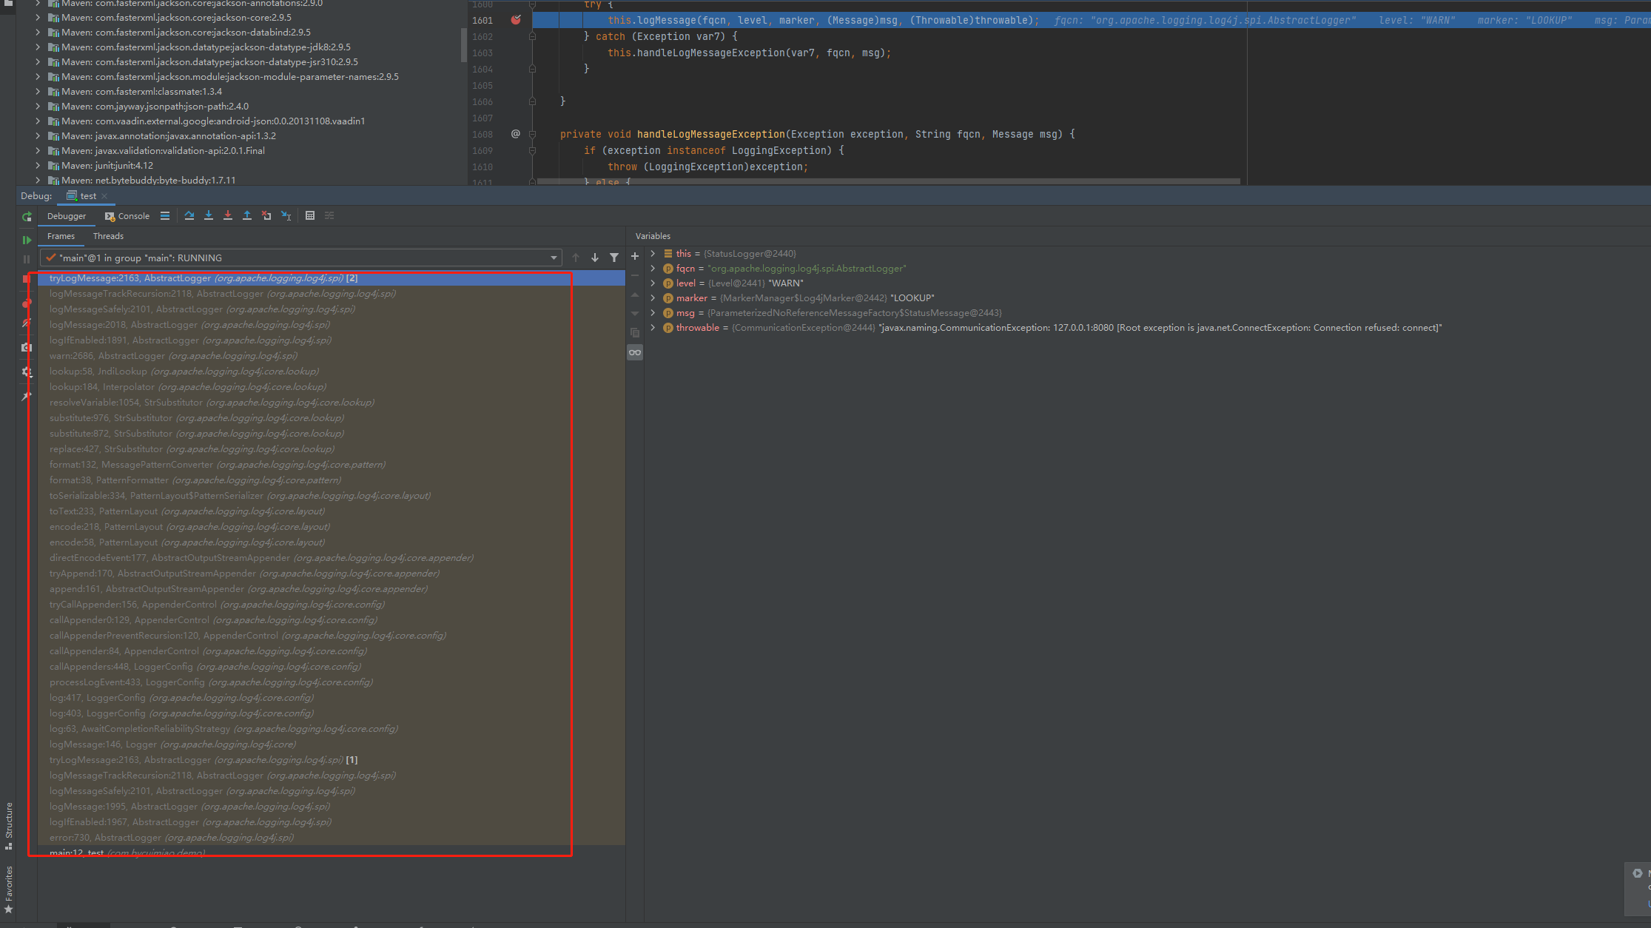Viewport: 1651px width, 928px height.
Task: Select warn:2686, AbstractLogger frame
Action: tap(332, 356)
